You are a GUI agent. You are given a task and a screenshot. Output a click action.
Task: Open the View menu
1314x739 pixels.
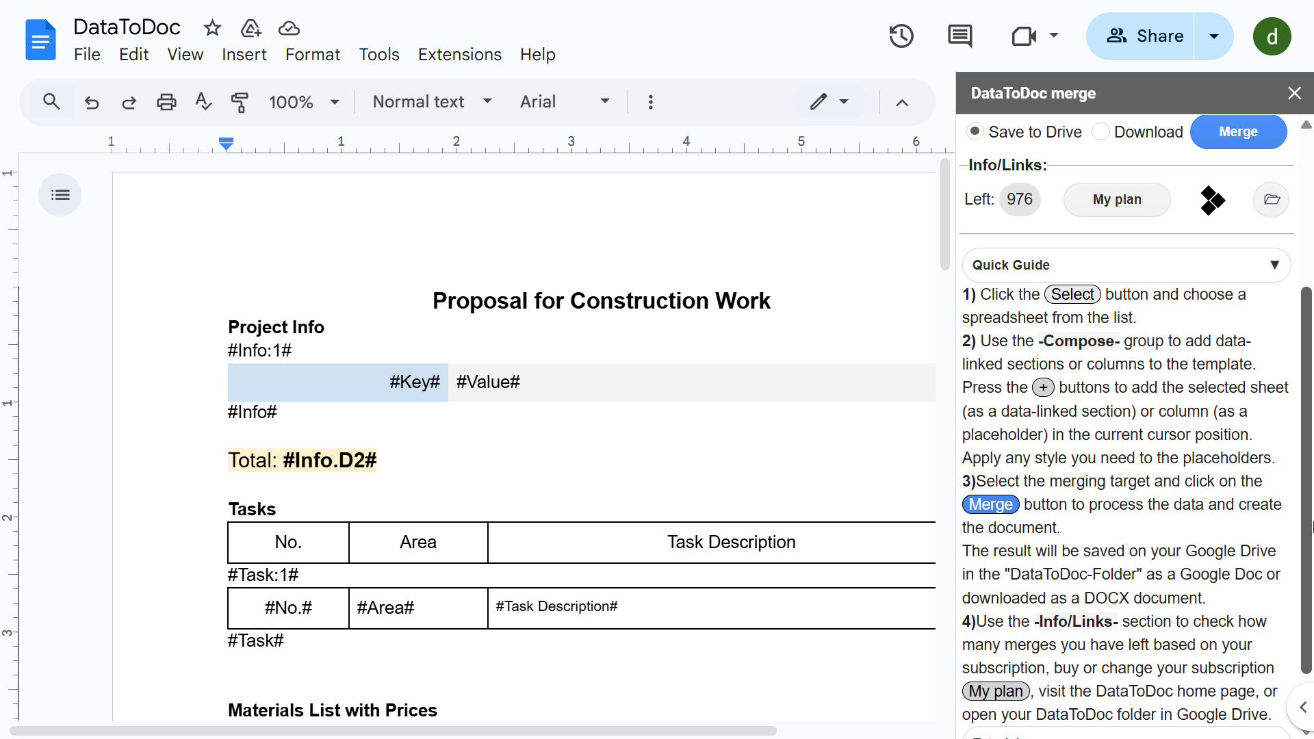185,55
